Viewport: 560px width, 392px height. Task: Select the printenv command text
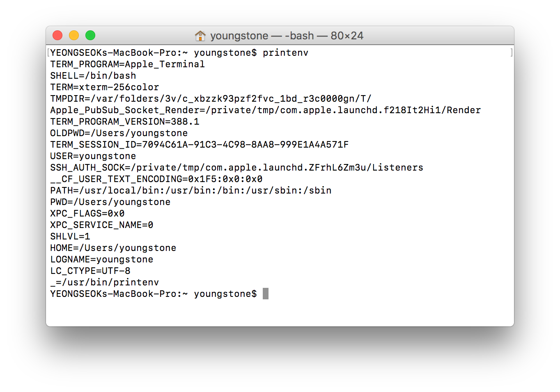[x=285, y=52]
